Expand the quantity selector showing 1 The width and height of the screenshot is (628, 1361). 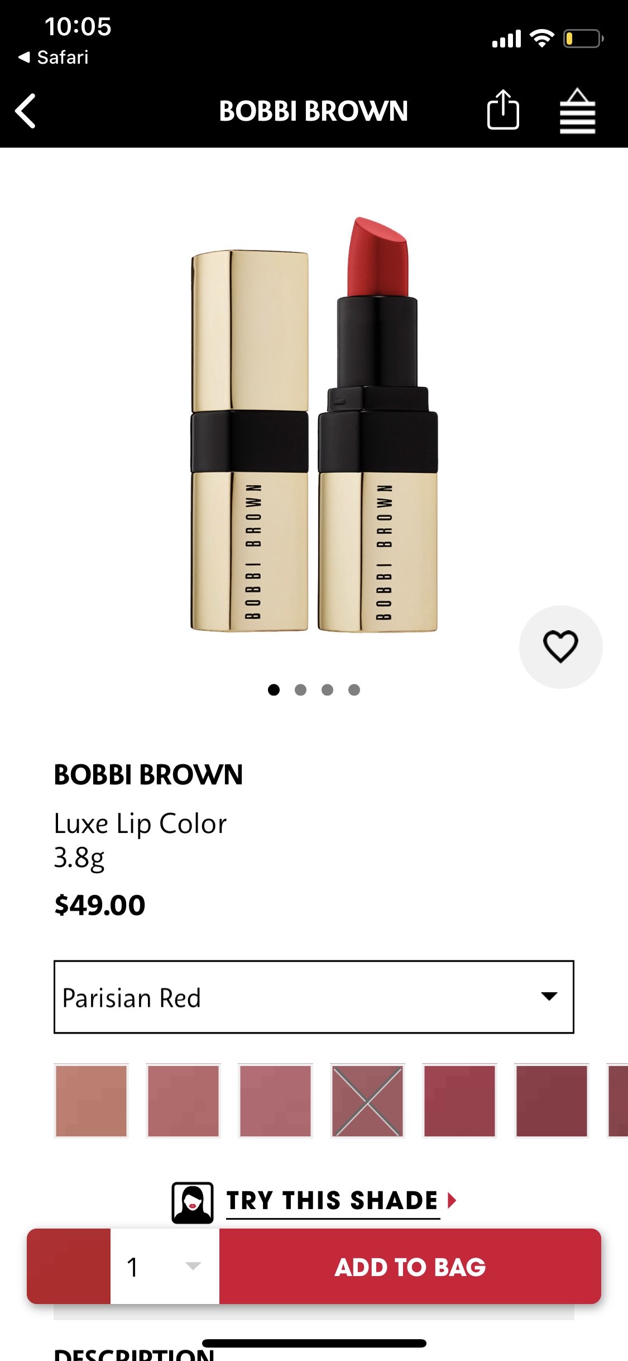165,1267
